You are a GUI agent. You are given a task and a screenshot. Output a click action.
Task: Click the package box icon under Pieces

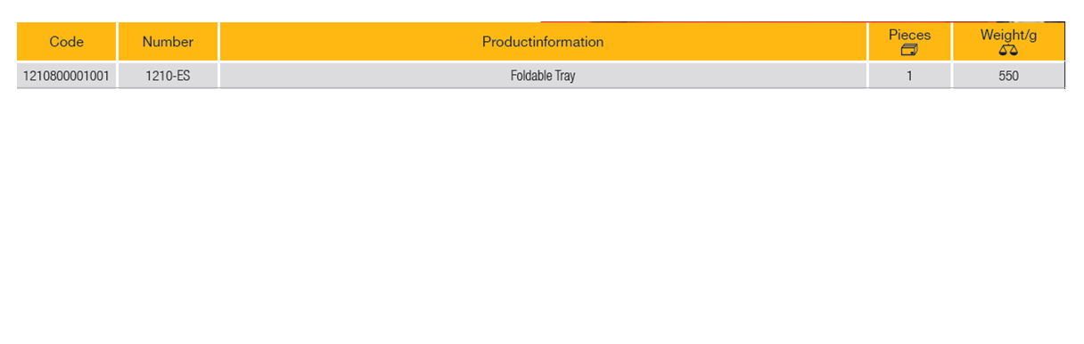909,50
